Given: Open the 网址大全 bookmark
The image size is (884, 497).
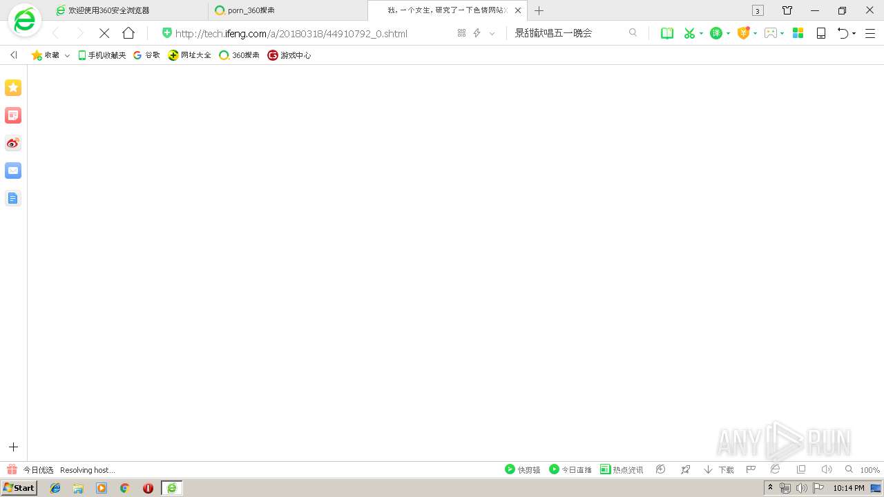Looking at the screenshot, I should pyautogui.click(x=190, y=55).
